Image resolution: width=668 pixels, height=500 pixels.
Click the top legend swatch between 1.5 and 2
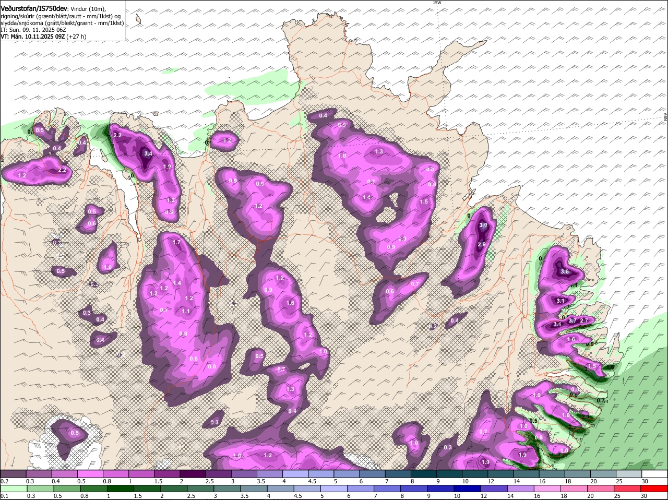167,473
